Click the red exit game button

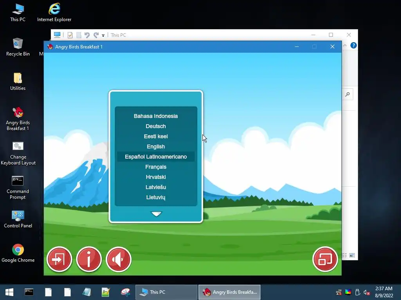tap(60, 259)
